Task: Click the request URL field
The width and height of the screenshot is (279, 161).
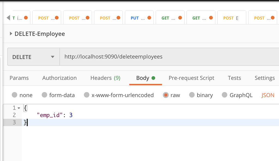Action: (169, 57)
